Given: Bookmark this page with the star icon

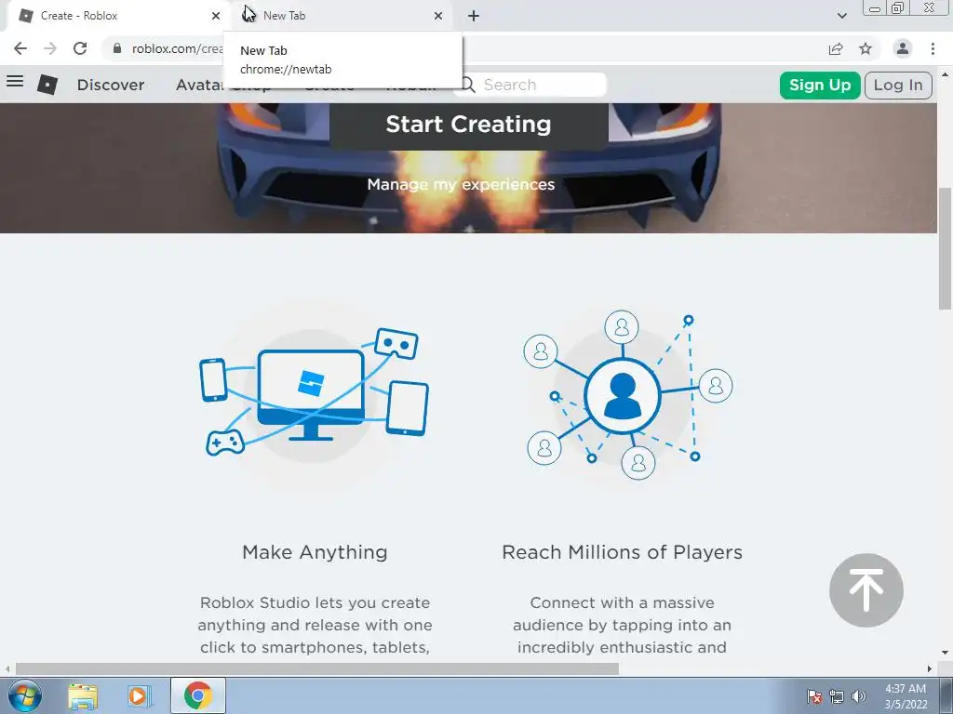Looking at the screenshot, I should [x=866, y=48].
